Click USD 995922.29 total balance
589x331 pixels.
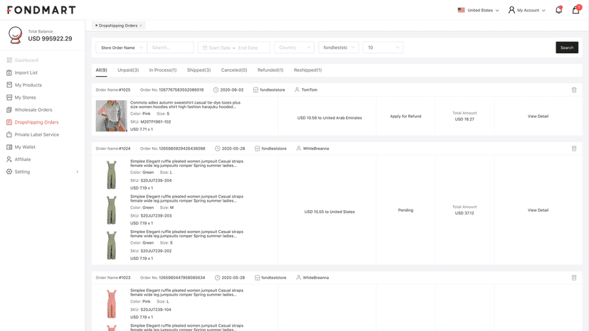tap(50, 38)
